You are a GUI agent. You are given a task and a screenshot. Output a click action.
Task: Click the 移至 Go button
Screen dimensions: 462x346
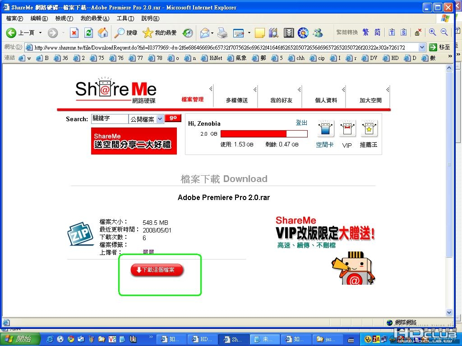click(440, 47)
